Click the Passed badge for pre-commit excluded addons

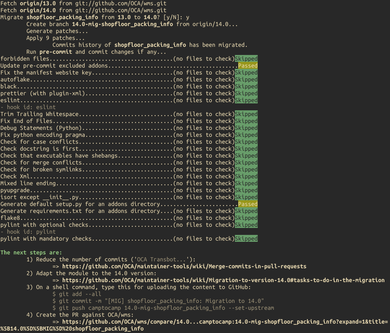248,66
